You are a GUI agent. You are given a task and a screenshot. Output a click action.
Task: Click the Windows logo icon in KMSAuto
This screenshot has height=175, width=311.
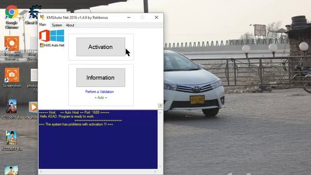click(57, 35)
